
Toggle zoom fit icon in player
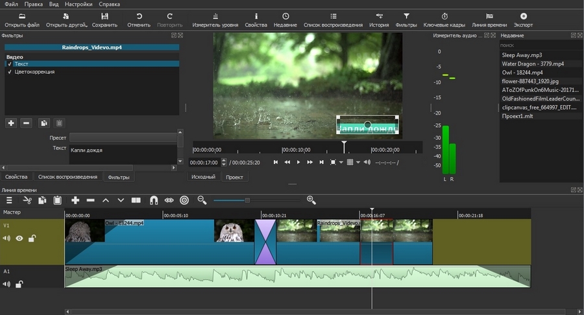pyautogui.click(x=333, y=163)
